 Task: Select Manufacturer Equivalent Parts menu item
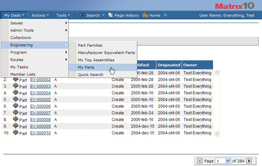106,53
